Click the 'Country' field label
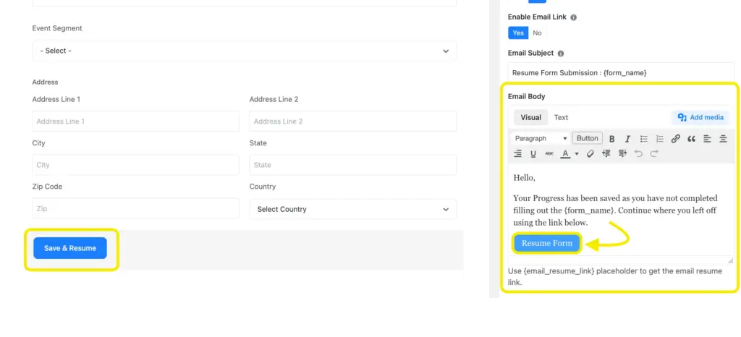 click(262, 187)
